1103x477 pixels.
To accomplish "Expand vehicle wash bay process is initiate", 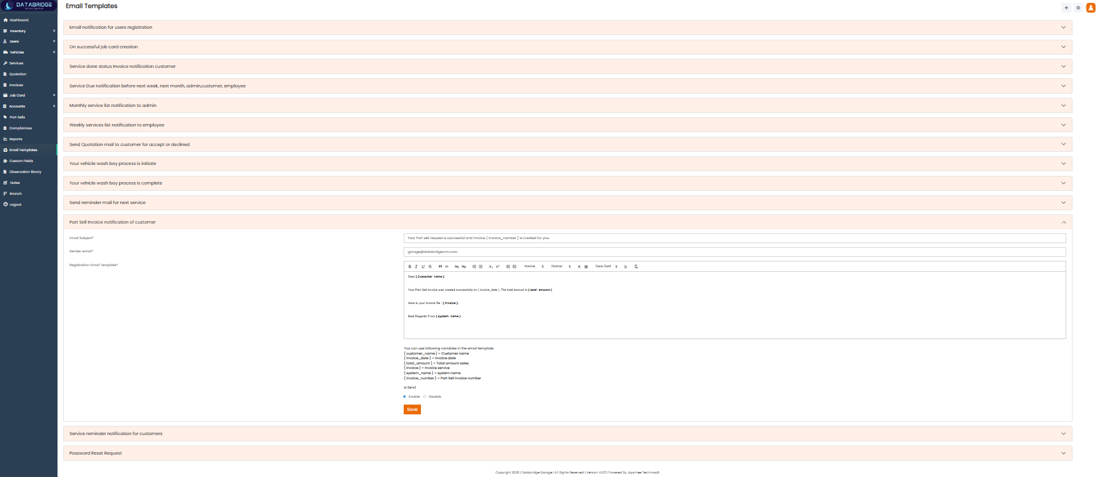I will pos(568,164).
